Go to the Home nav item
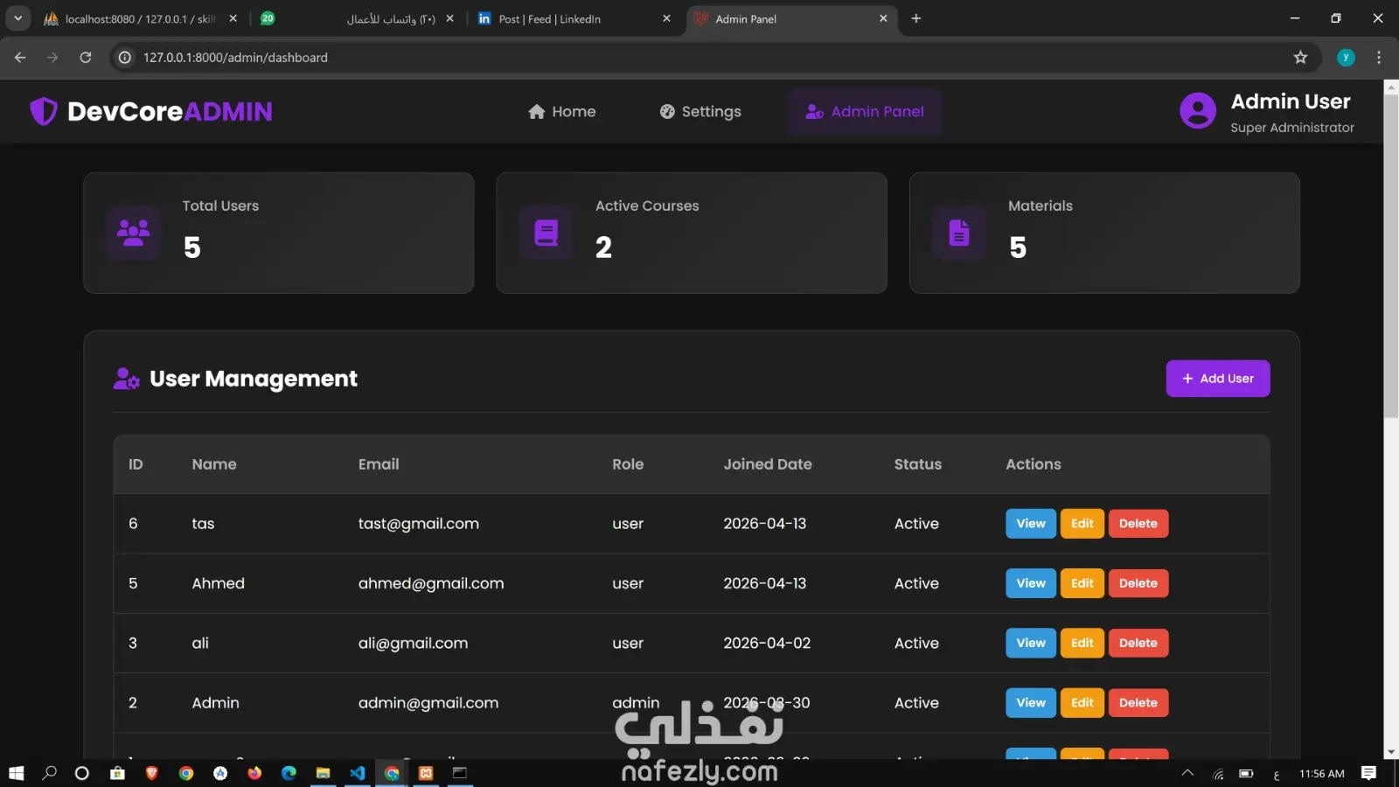The width and height of the screenshot is (1399, 787). (561, 112)
